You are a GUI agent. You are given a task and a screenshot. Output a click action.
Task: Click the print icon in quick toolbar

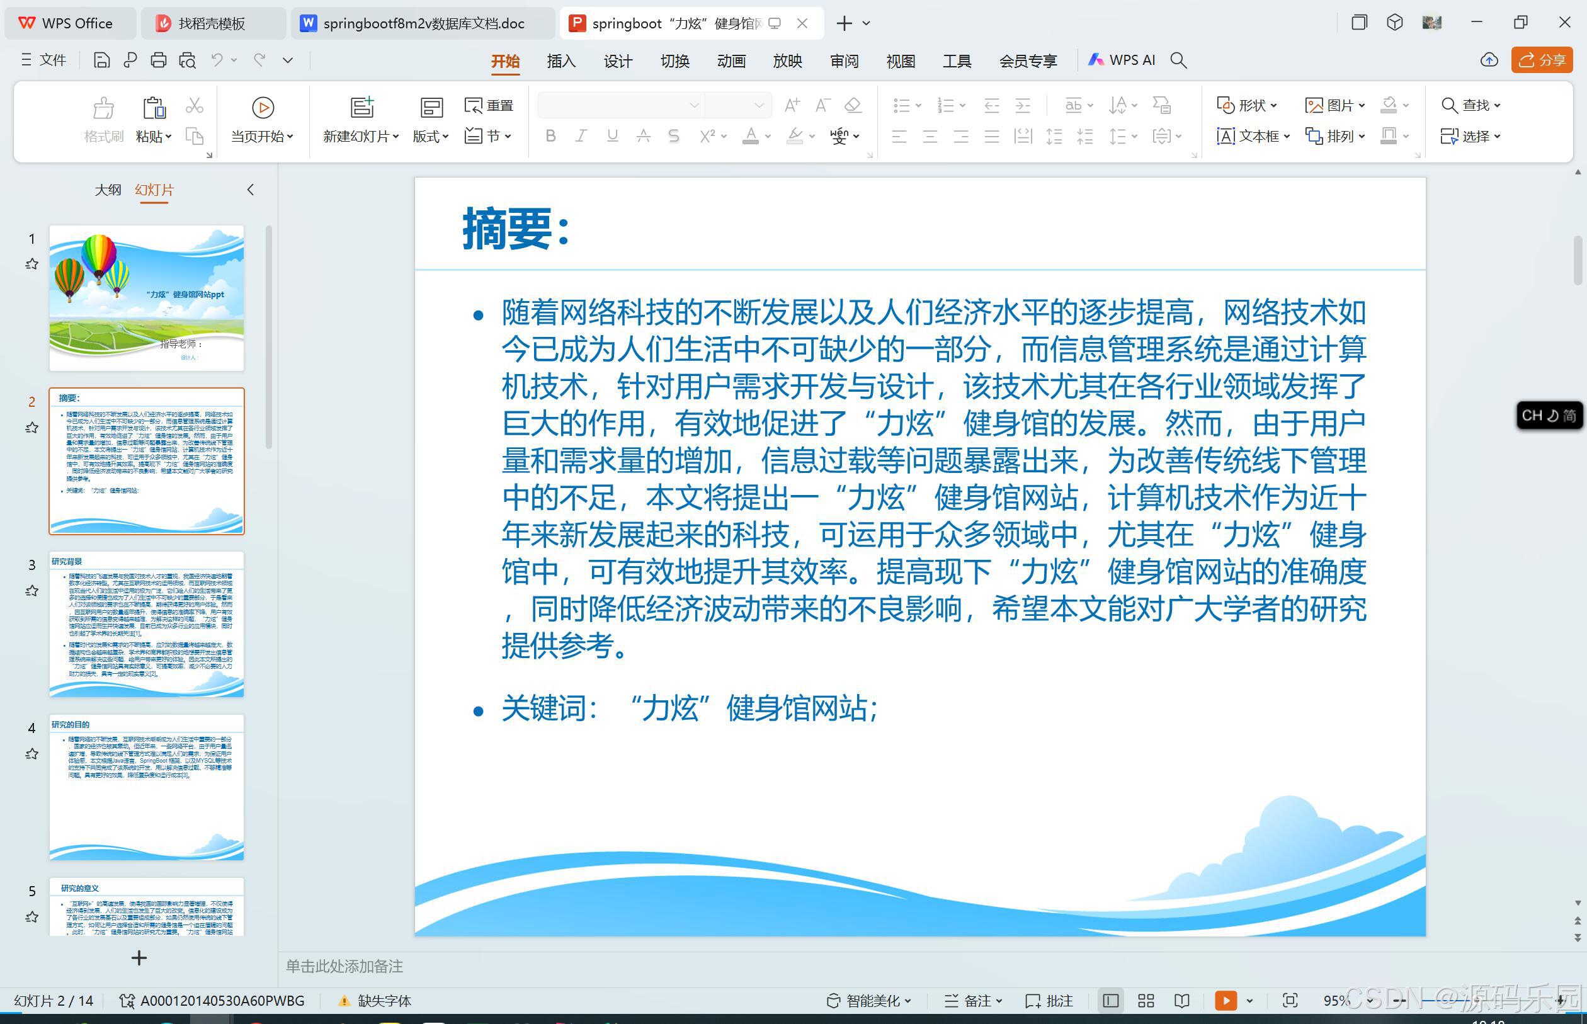click(158, 60)
